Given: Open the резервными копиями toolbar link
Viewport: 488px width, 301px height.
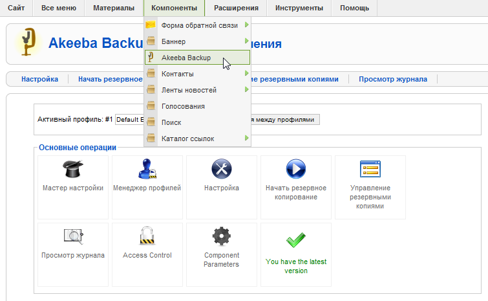Looking at the screenshot, I should [295, 79].
